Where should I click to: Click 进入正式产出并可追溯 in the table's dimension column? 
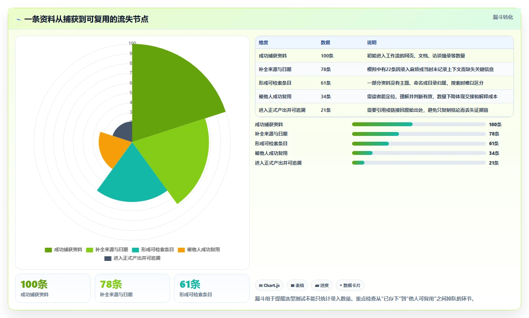[282, 110]
